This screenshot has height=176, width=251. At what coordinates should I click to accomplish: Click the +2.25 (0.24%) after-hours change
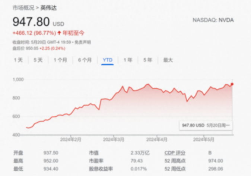coord(53,48)
